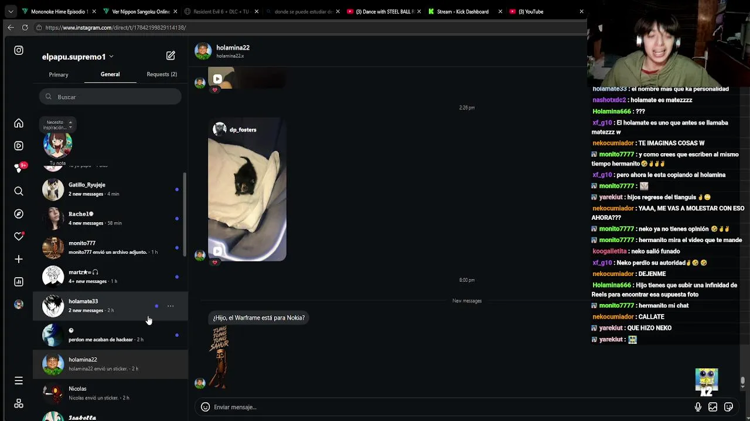Open holamina22 profile from the chat header
The image size is (750, 421).
click(233, 51)
